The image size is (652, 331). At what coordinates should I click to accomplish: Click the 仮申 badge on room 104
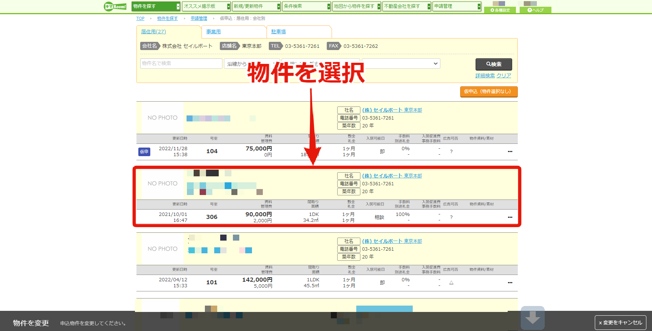pyautogui.click(x=144, y=152)
